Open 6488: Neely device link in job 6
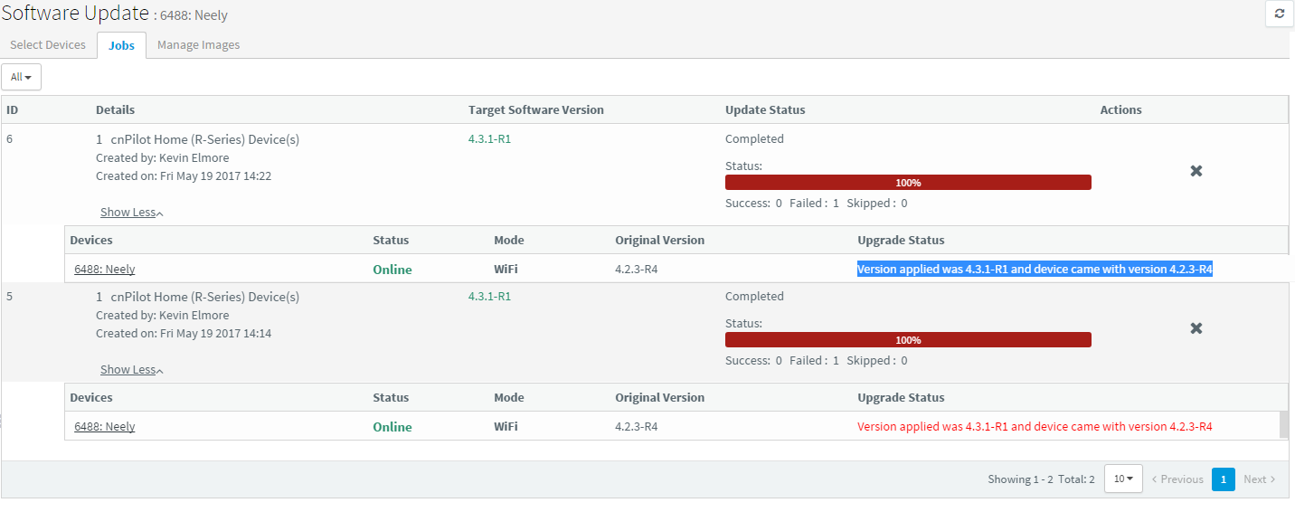The image size is (1295, 512). 104,270
